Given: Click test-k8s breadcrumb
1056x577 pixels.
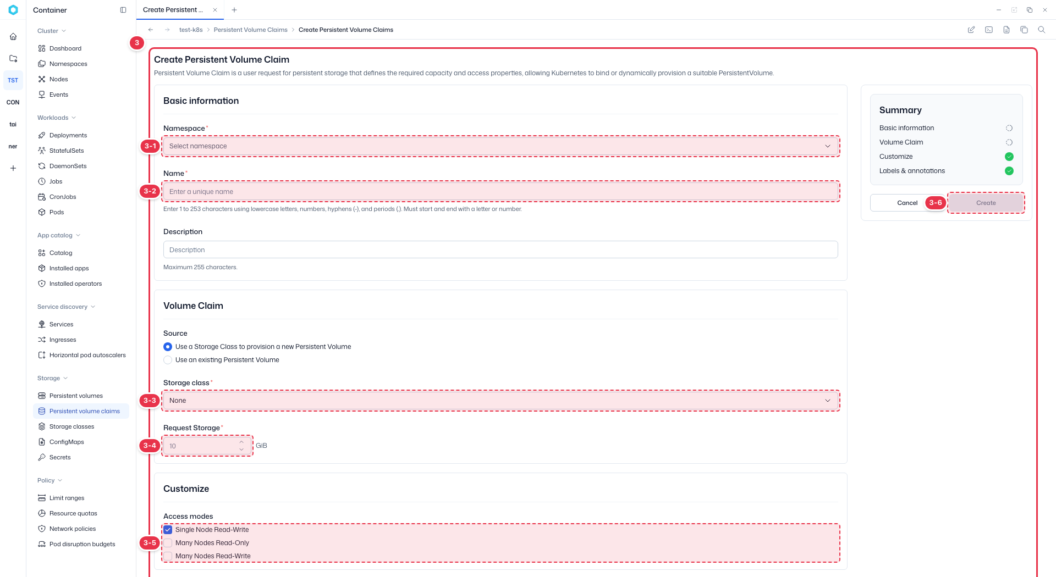Looking at the screenshot, I should pos(191,30).
